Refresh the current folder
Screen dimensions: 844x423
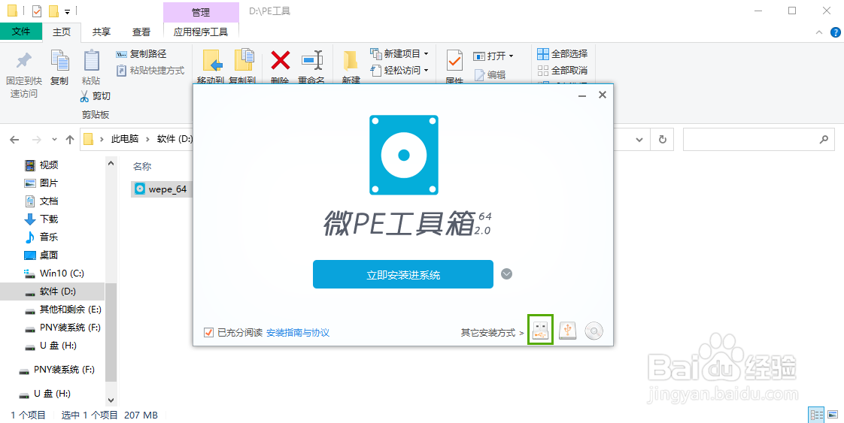(x=662, y=140)
